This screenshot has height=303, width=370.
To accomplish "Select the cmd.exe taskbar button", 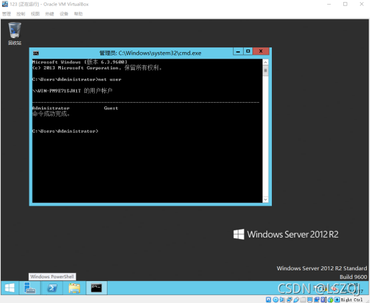I will point(97,288).
